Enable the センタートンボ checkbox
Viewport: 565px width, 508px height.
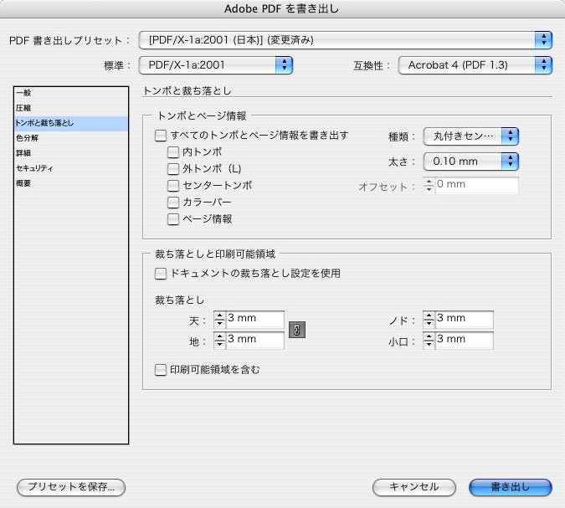click(173, 186)
